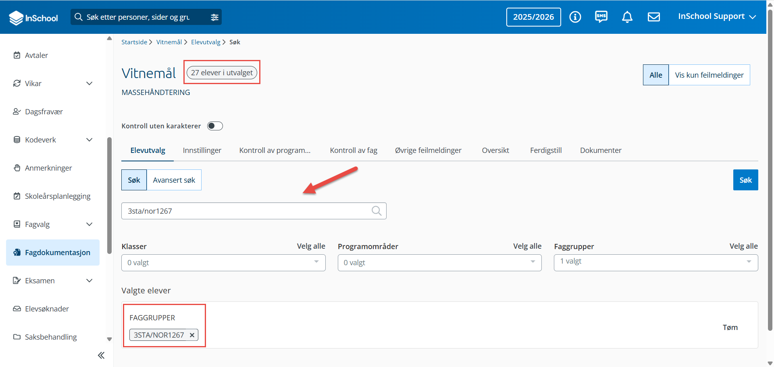Click the Dagsfravær person icon

tap(17, 111)
